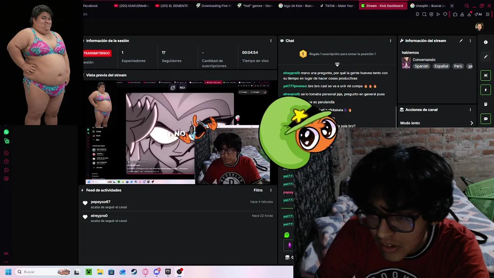Click the browser search magnifier icon

467,6
